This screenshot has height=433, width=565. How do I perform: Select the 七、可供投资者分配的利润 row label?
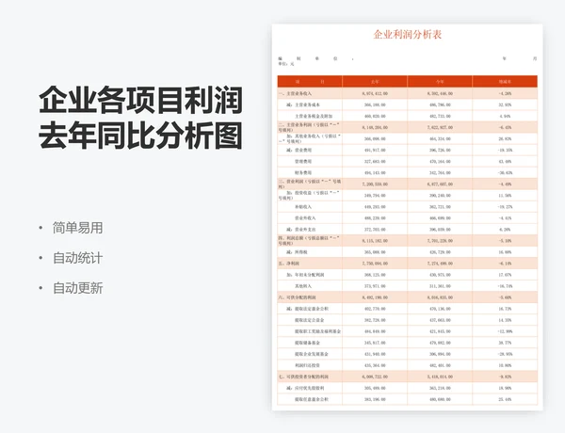pyautogui.click(x=303, y=377)
